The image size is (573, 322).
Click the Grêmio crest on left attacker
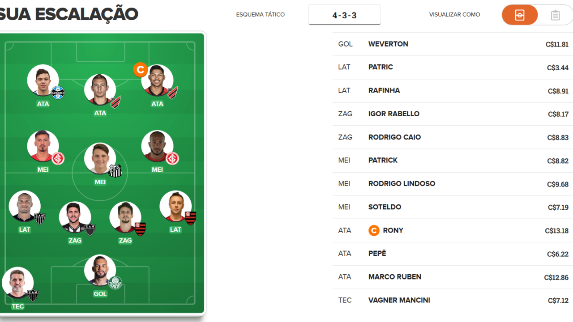(58, 93)
